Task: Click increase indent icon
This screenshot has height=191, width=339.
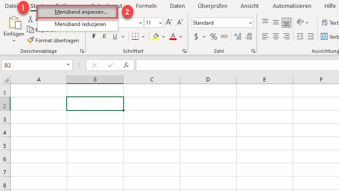Action: click(x=311, y=37)
